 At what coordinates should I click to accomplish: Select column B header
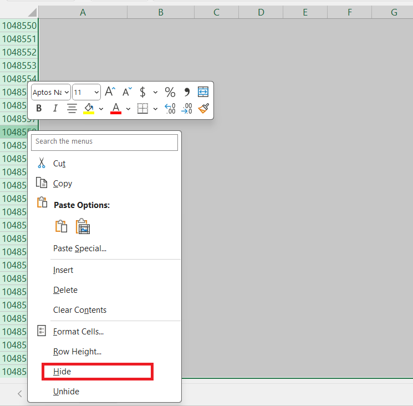(x=161, y=12)
